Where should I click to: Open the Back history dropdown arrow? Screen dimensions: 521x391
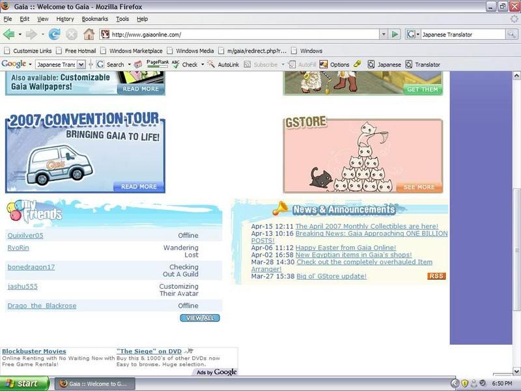pyautogui.click(x=20, y=35)
